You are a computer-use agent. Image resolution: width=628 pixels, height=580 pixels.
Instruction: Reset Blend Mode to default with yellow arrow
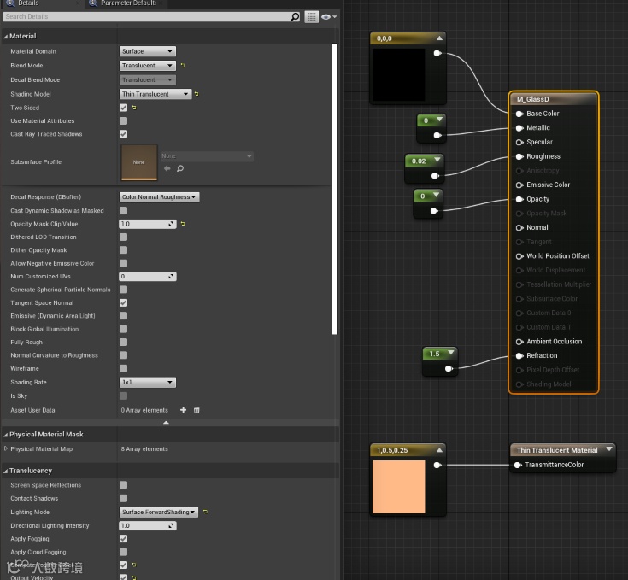pyautogui.click(x=183, y=66)
